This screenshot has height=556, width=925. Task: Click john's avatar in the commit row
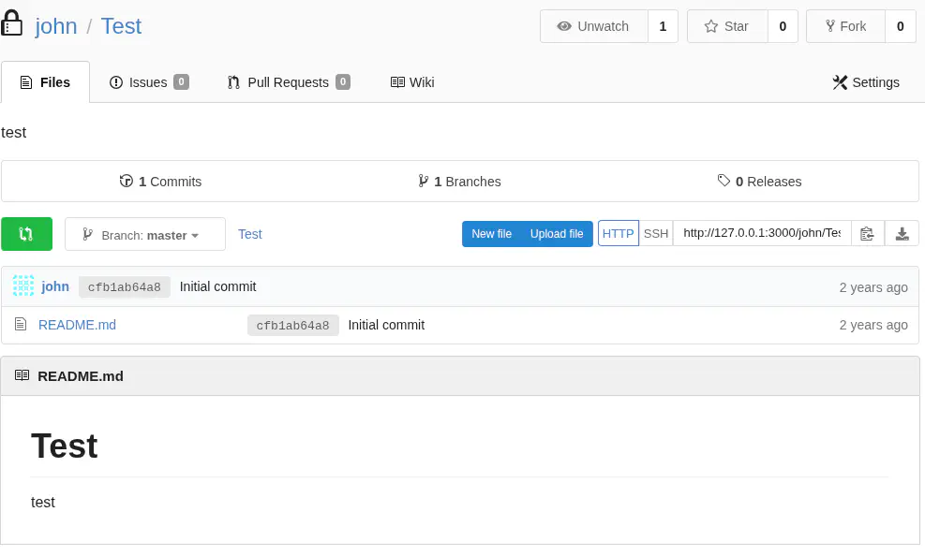click(23, 286)
